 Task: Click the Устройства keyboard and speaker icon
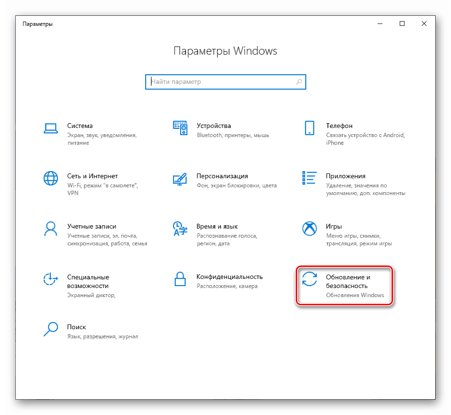point(180,128)
